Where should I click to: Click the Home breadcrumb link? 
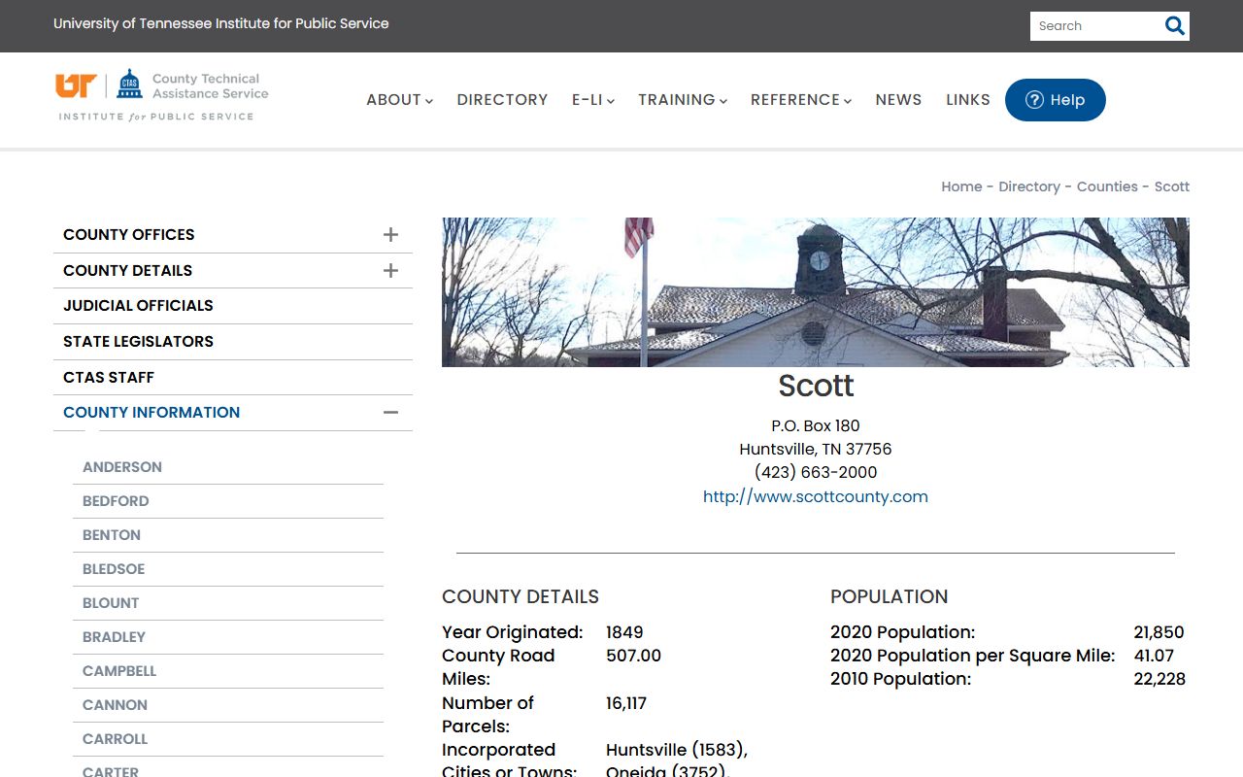961,186
